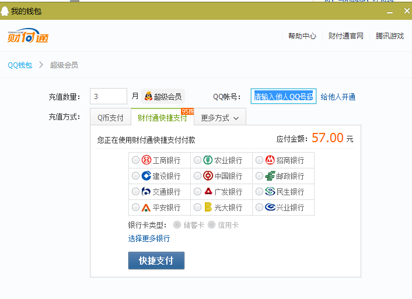The height and width of the screenshot is (299, 412).
Task: Click the China Merchants Bank logo
Action: point(270,160)
